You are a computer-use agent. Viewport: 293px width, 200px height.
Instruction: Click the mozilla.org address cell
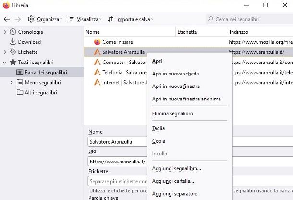point(261,42)
